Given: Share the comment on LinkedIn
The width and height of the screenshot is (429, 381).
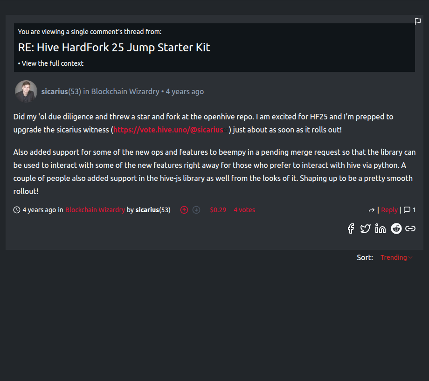Looking at the screenshot, I should (x=381, y=229).
